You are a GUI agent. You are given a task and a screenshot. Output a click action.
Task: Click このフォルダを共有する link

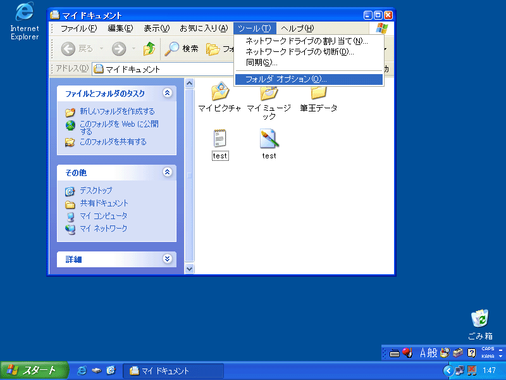(x=113, y=142)
